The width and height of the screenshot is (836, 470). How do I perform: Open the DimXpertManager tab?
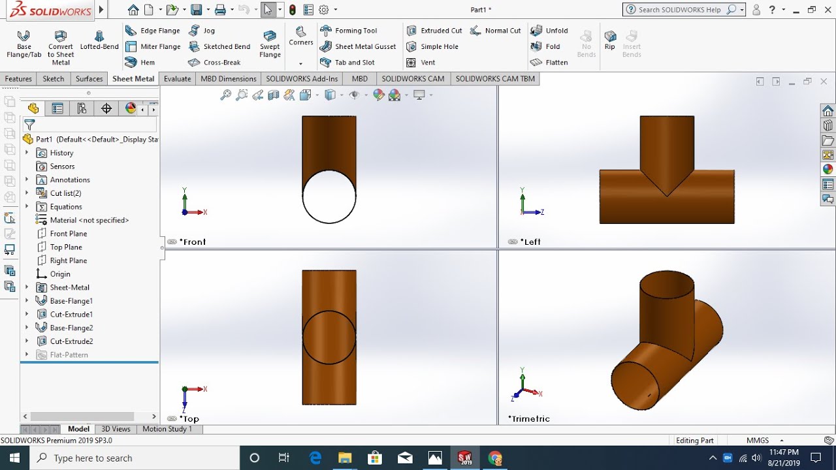[x=106, y=108]
